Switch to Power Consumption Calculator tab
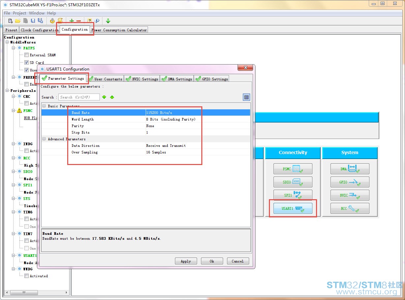The width and height of the screenshot is (405, 300). tap(119, 30)
